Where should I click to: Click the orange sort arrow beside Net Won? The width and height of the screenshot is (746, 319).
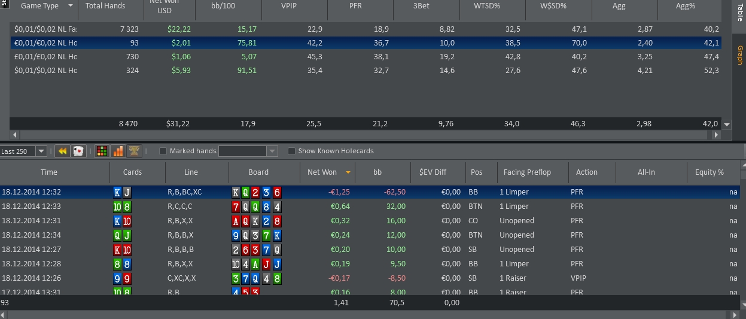348,172
